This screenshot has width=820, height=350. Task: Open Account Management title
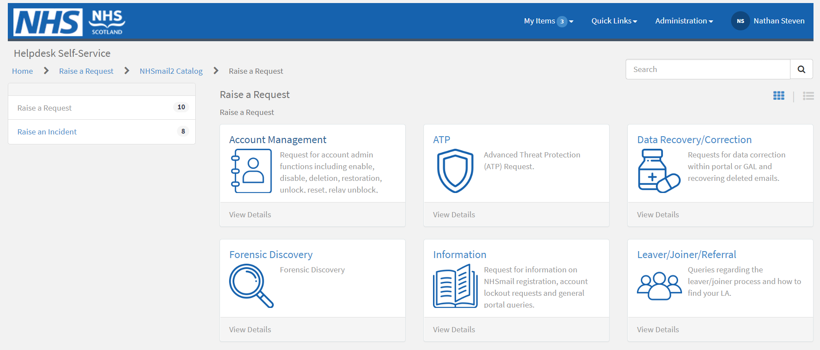click(278, 140)
